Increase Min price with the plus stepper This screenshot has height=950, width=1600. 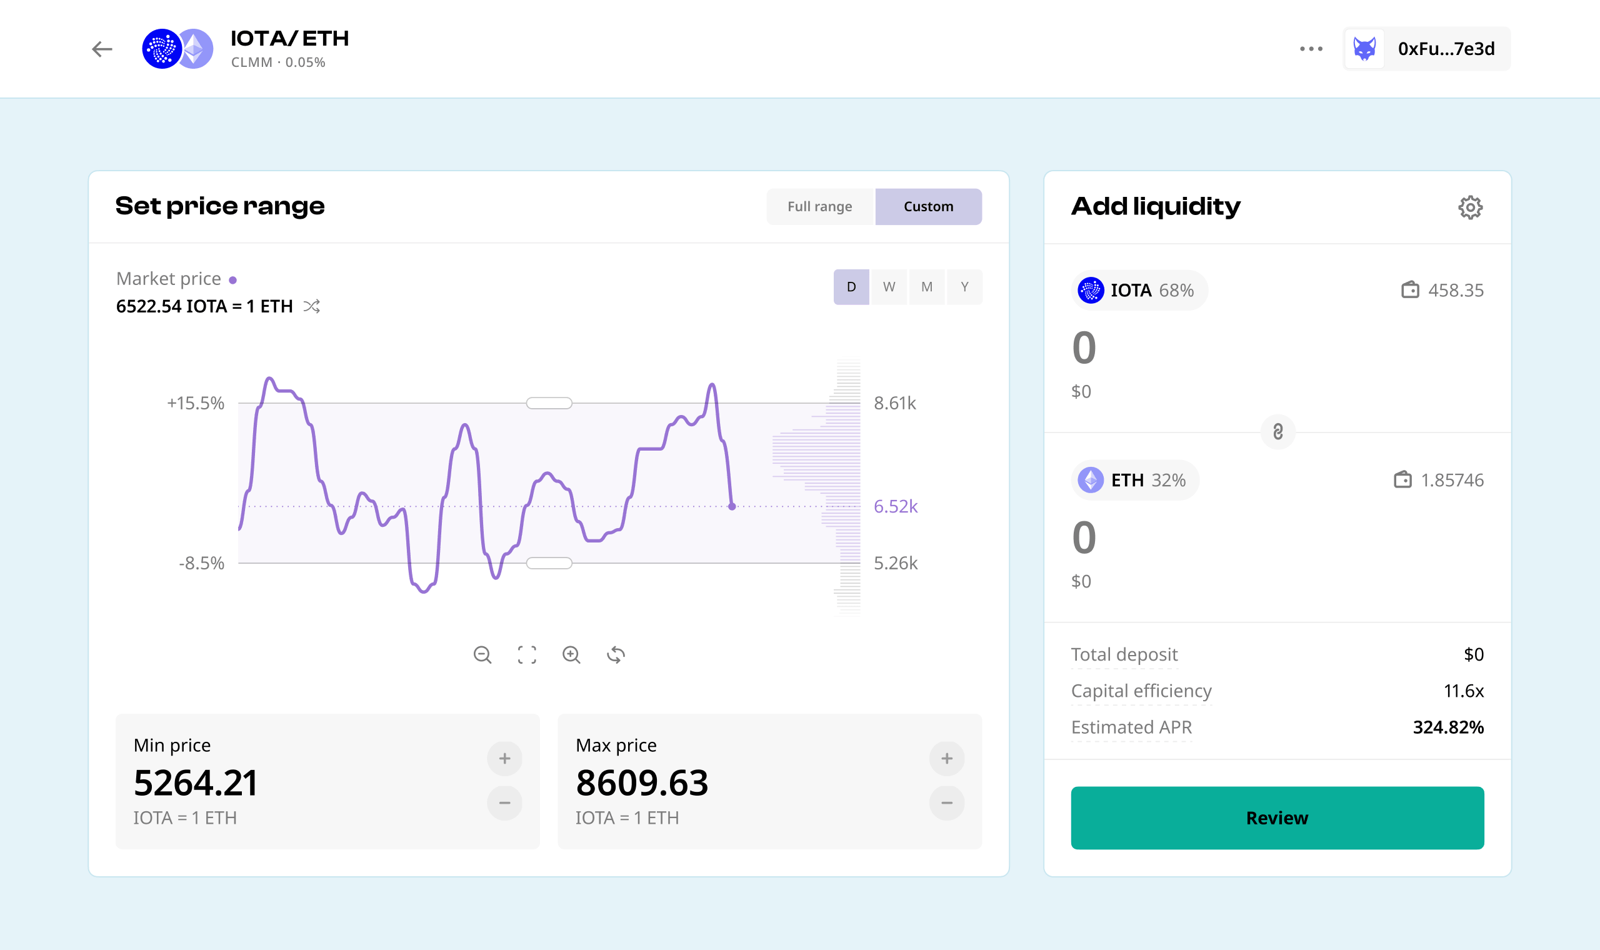coord(504,759)
